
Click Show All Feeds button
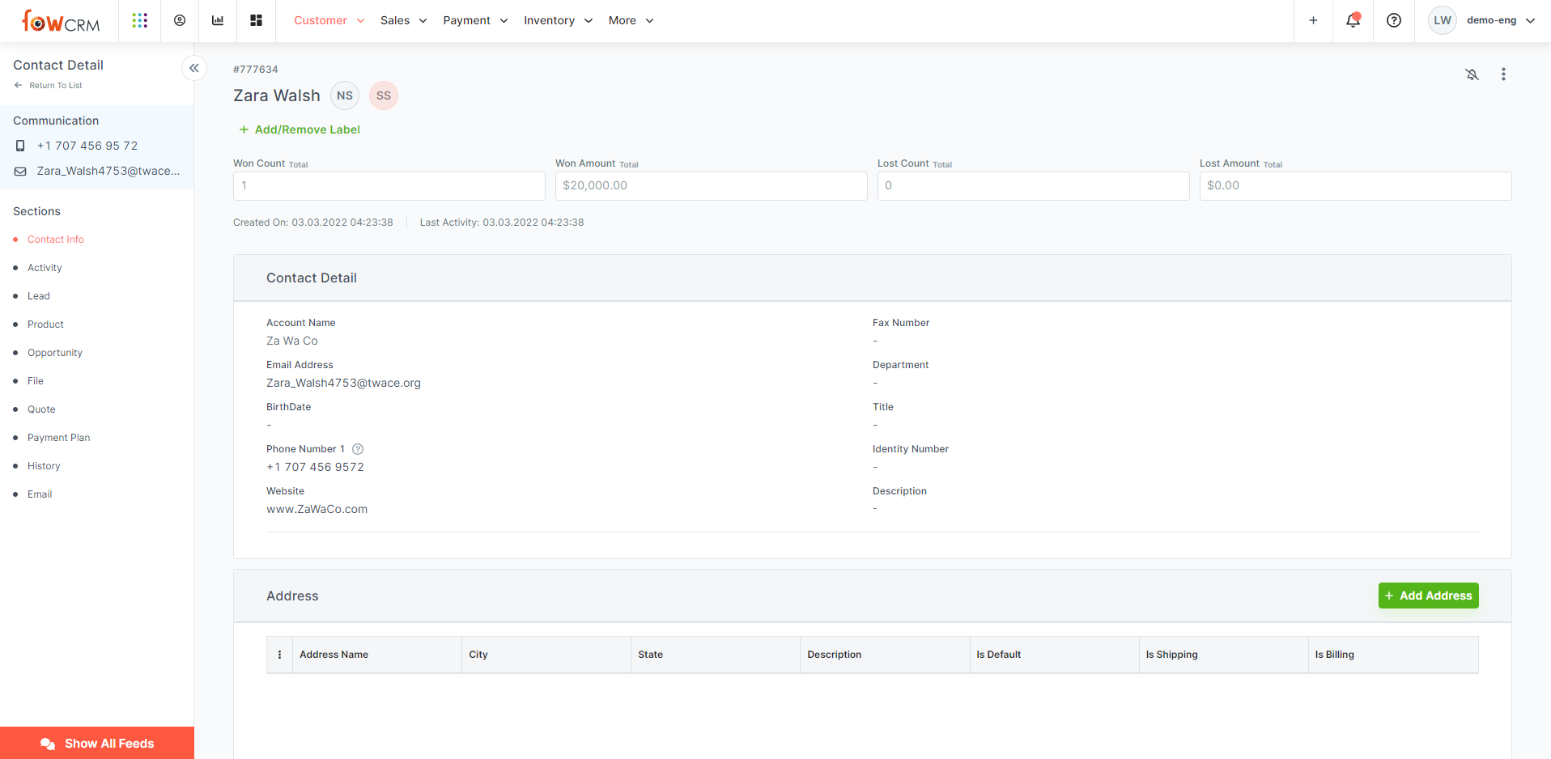tap(97, 743)
